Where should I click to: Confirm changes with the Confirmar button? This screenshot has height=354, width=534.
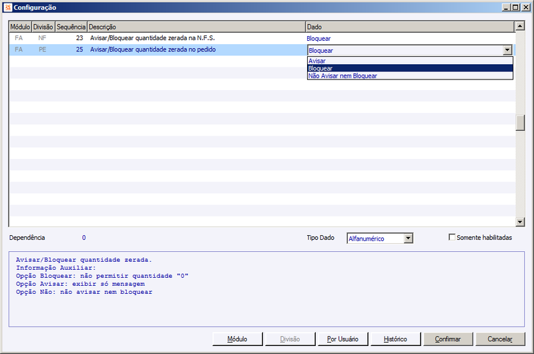tap(448, 339)
